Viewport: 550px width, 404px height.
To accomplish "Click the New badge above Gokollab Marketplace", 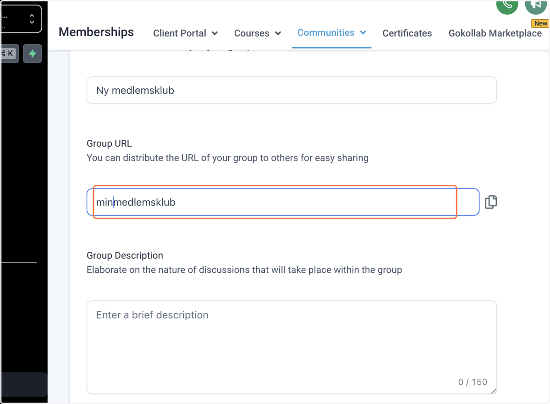I will [x=540, y=23].
